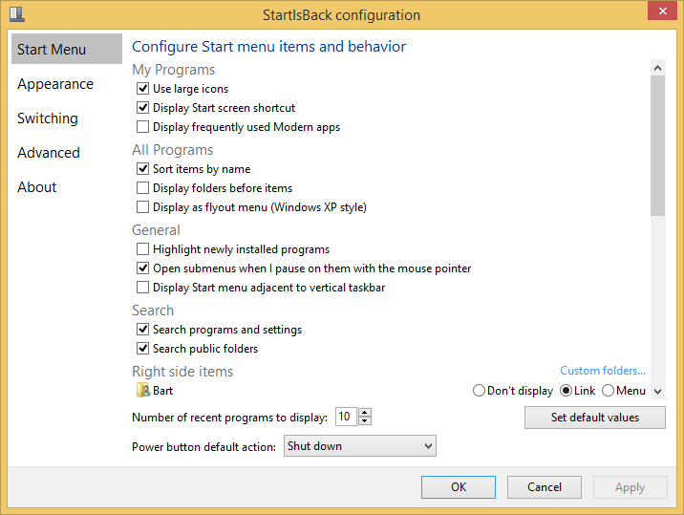Increase recent programs count with up arrow
The height and width of the screenshot is (515, 684).
point(365,412)
